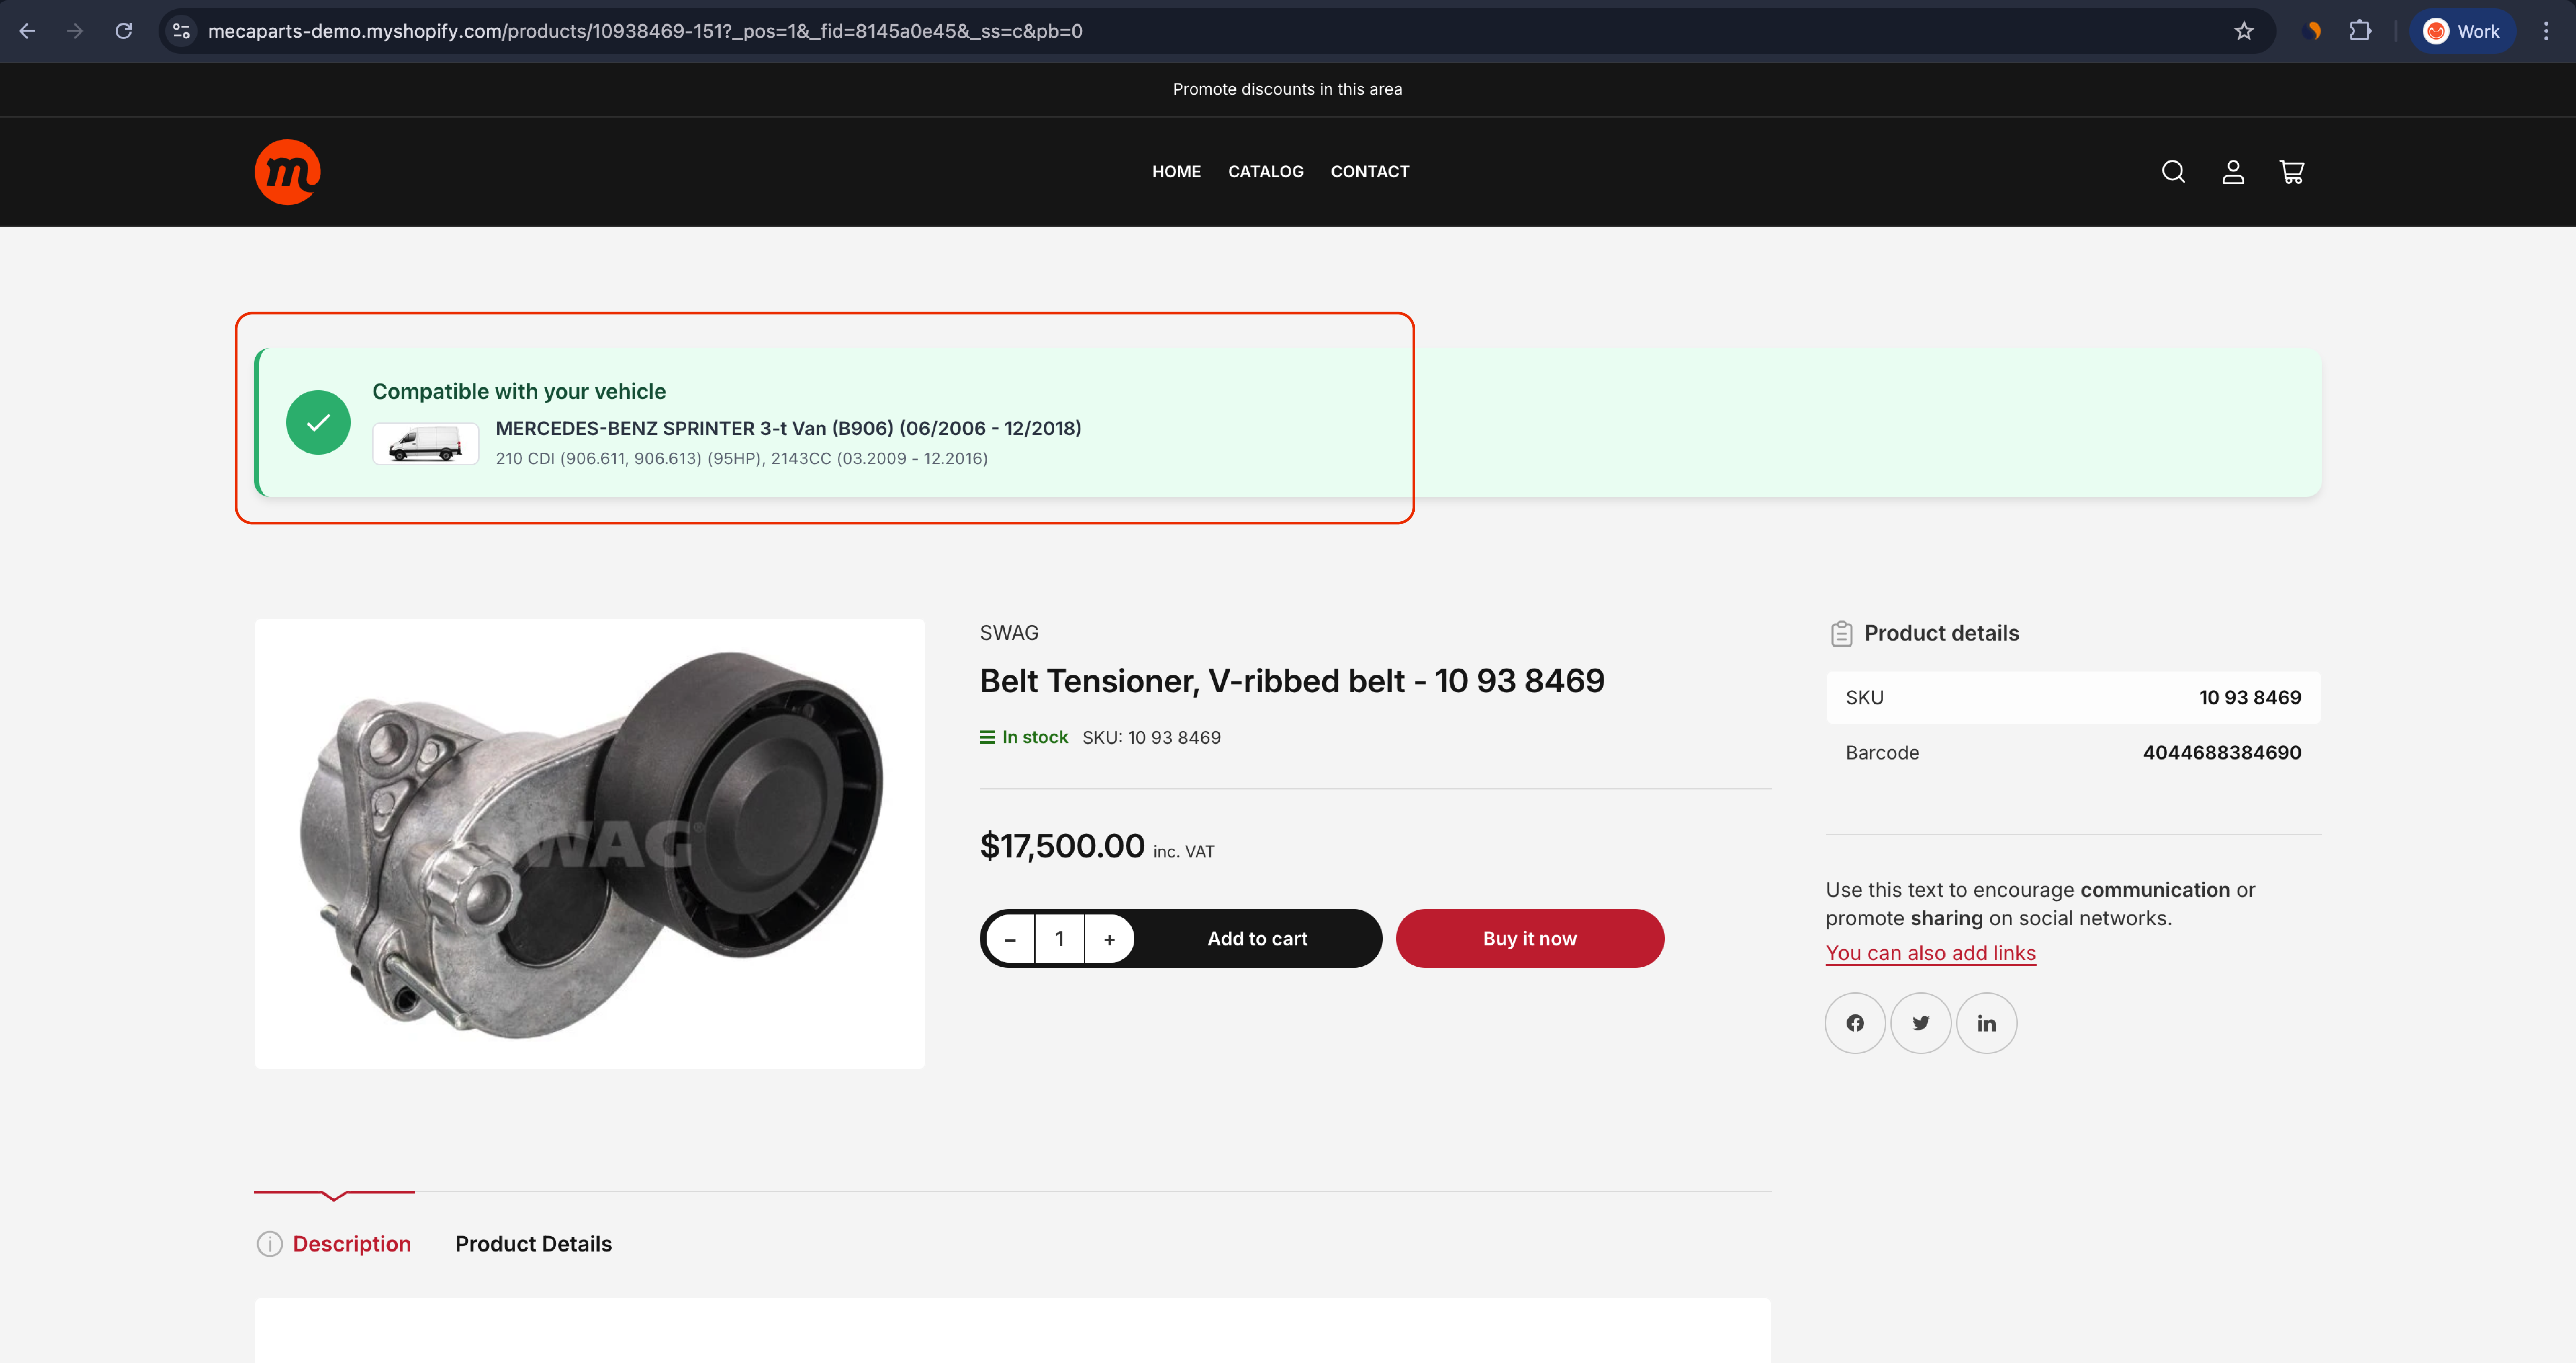The height and width of the screenshot is (1363, 2576).
Task: Click the quantity input field
Action: pyautogui.click(x=1059, y=939)
